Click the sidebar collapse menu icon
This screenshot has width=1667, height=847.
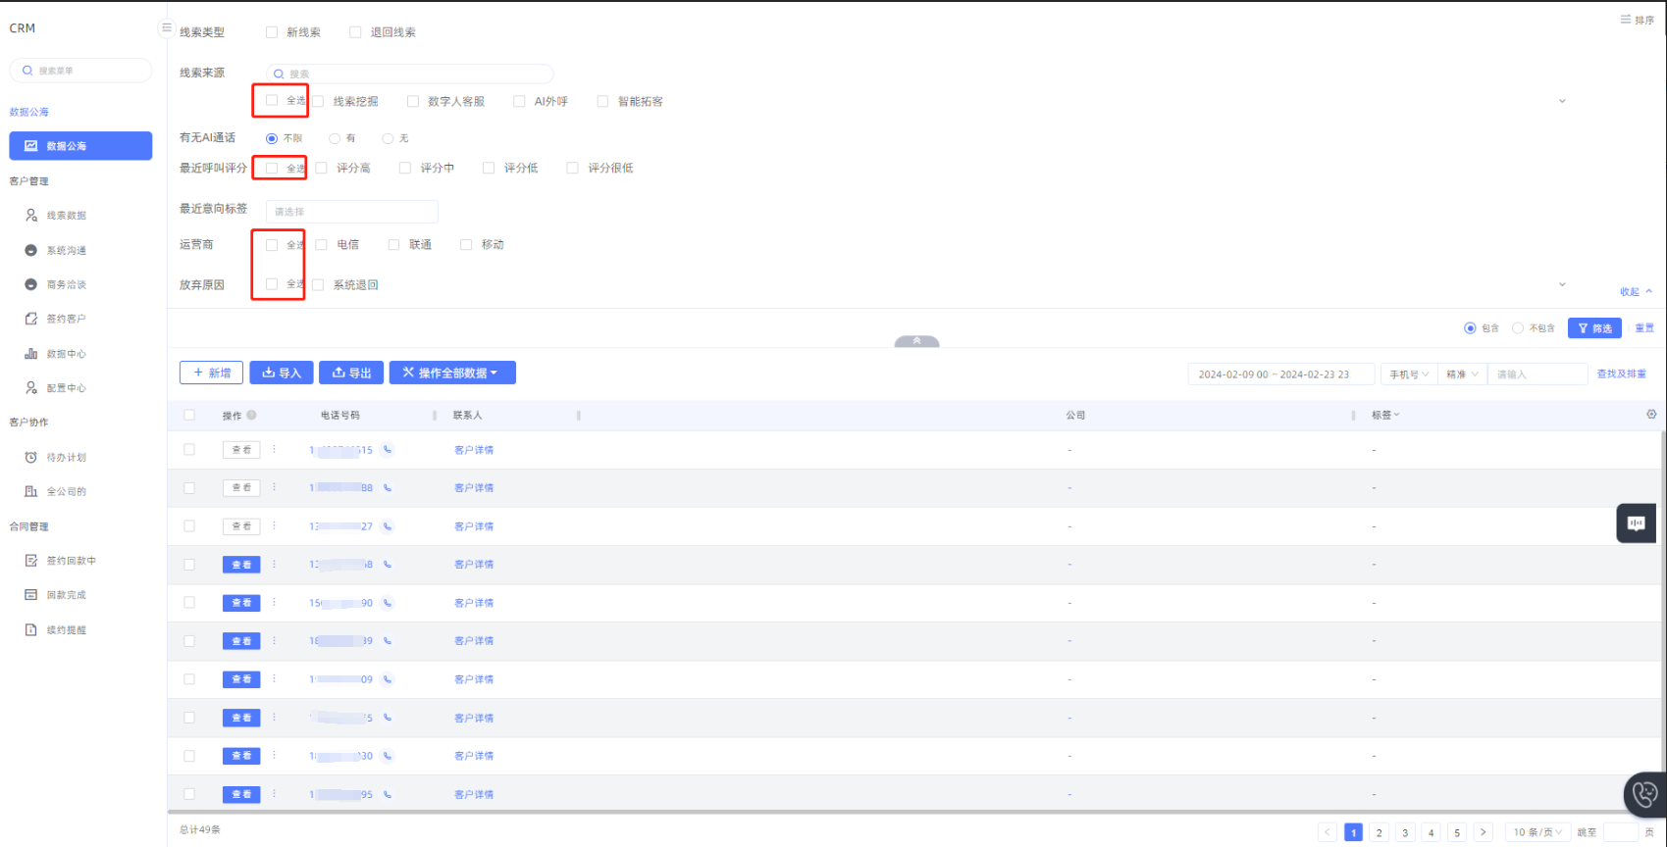tap(166, 27)
